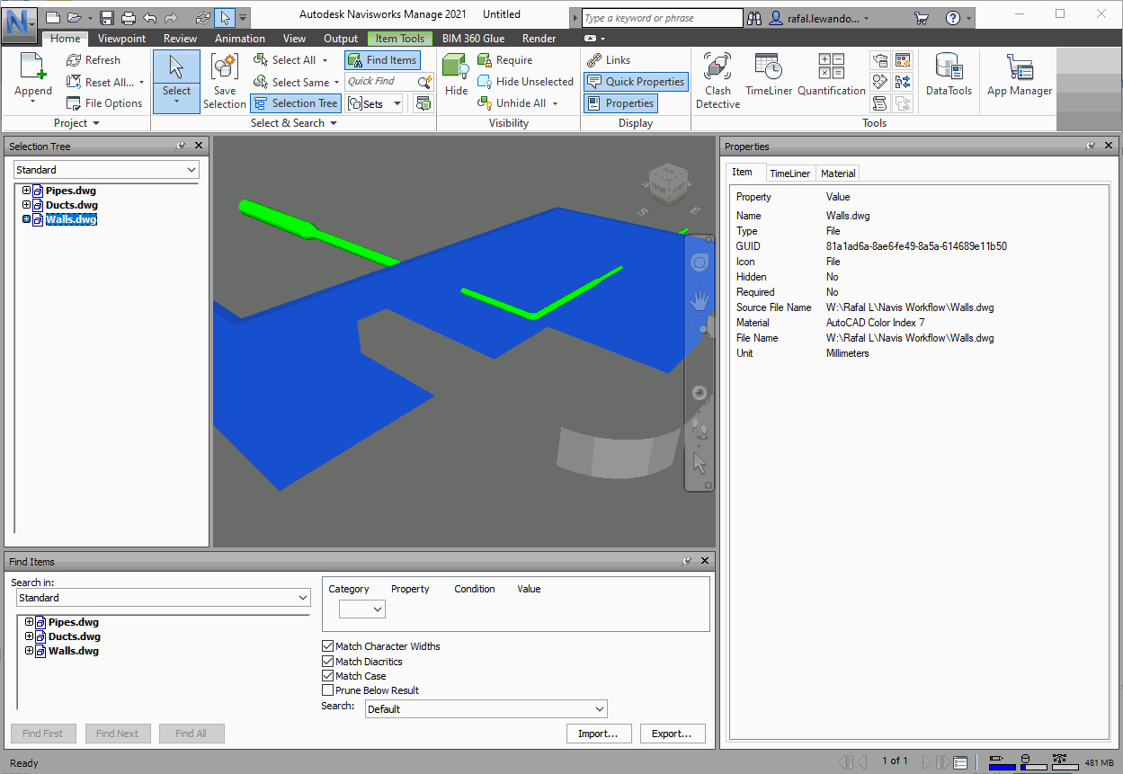
Task: Open the Standard dropdown in Selection Tree
Action: click(192, 169)
